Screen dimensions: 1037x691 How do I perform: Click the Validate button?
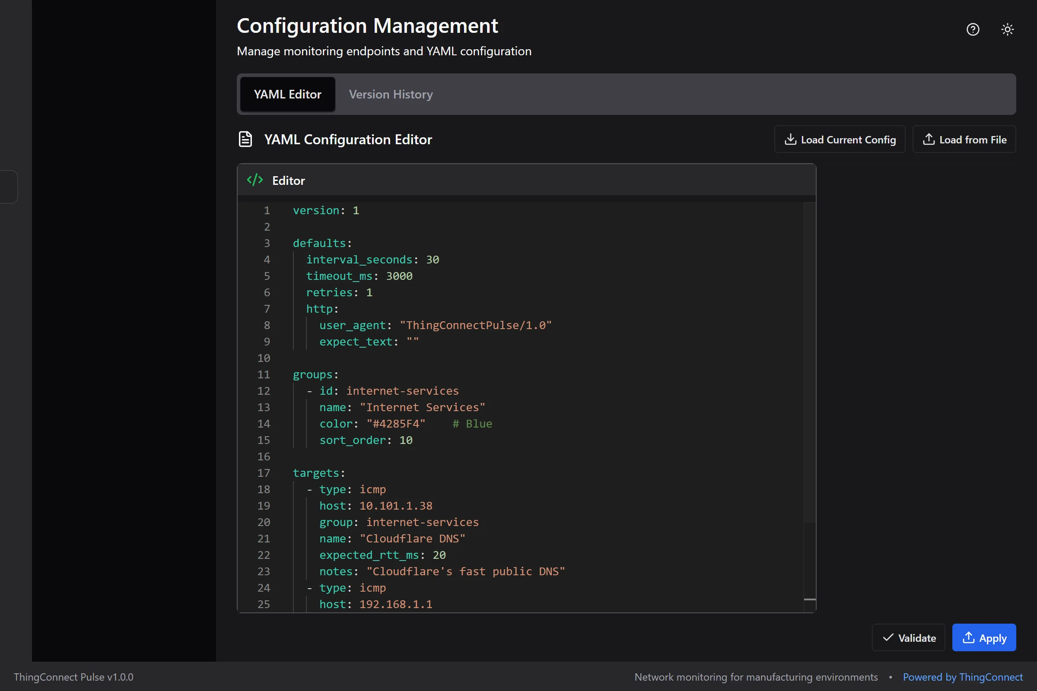[x=908, y=638]
